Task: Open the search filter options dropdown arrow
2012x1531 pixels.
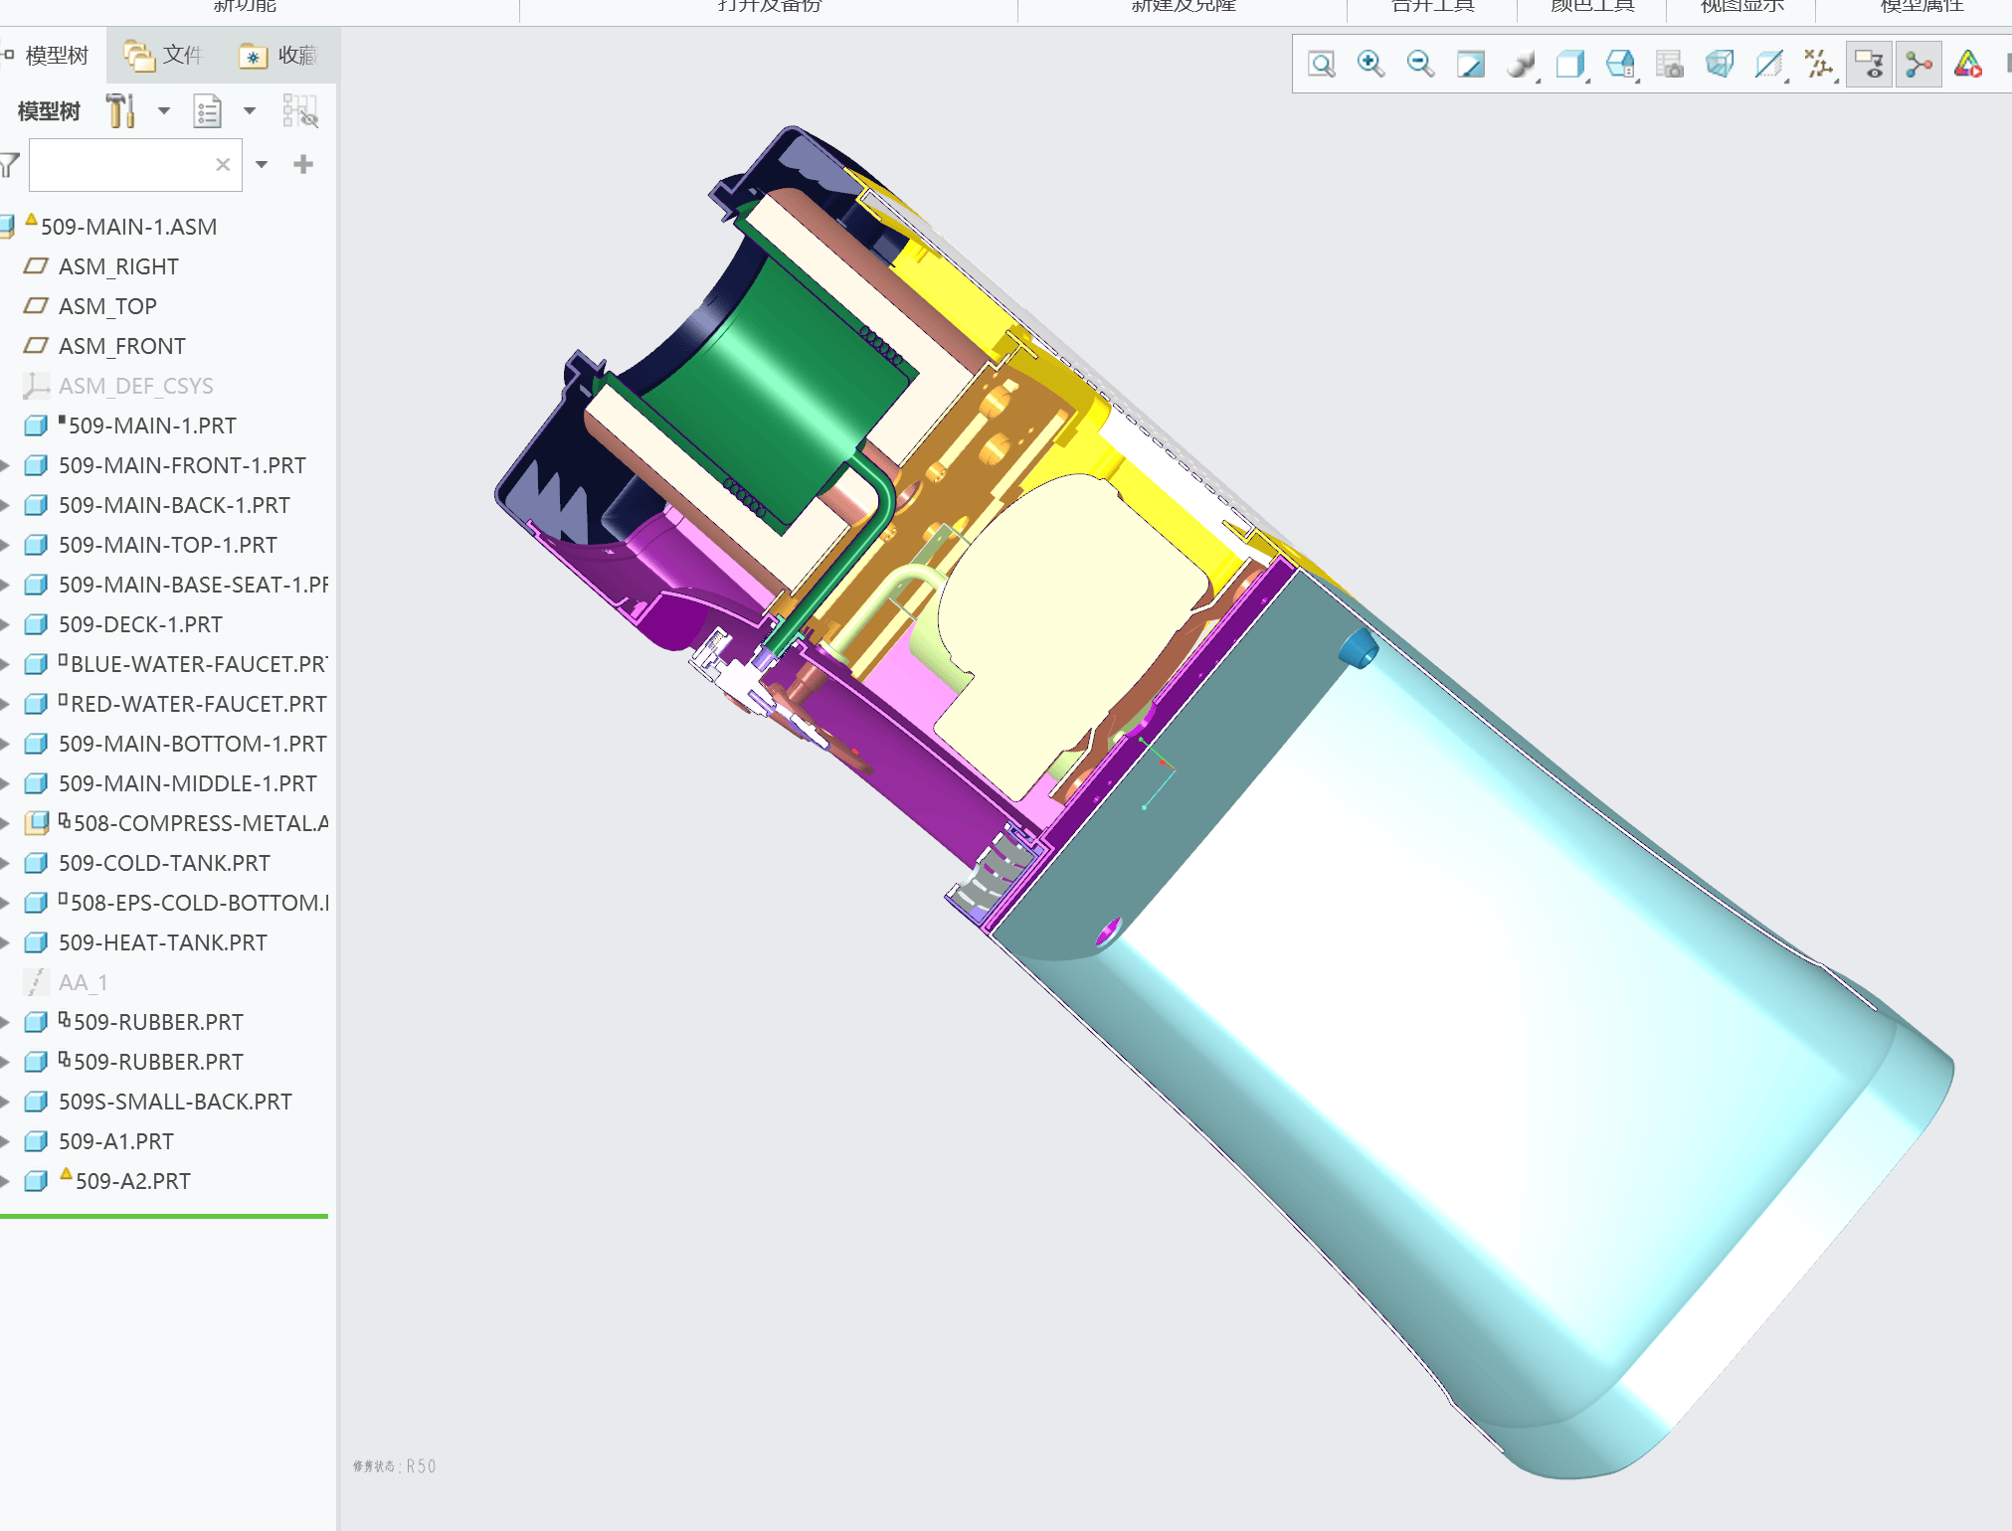Action: 262,164
